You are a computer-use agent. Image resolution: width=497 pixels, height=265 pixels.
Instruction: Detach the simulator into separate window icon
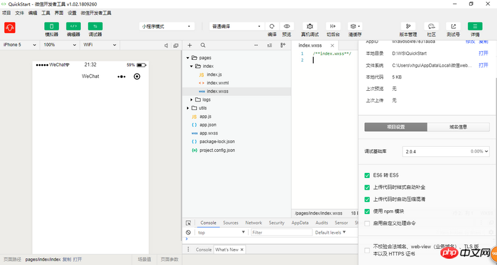pos(176,45)
